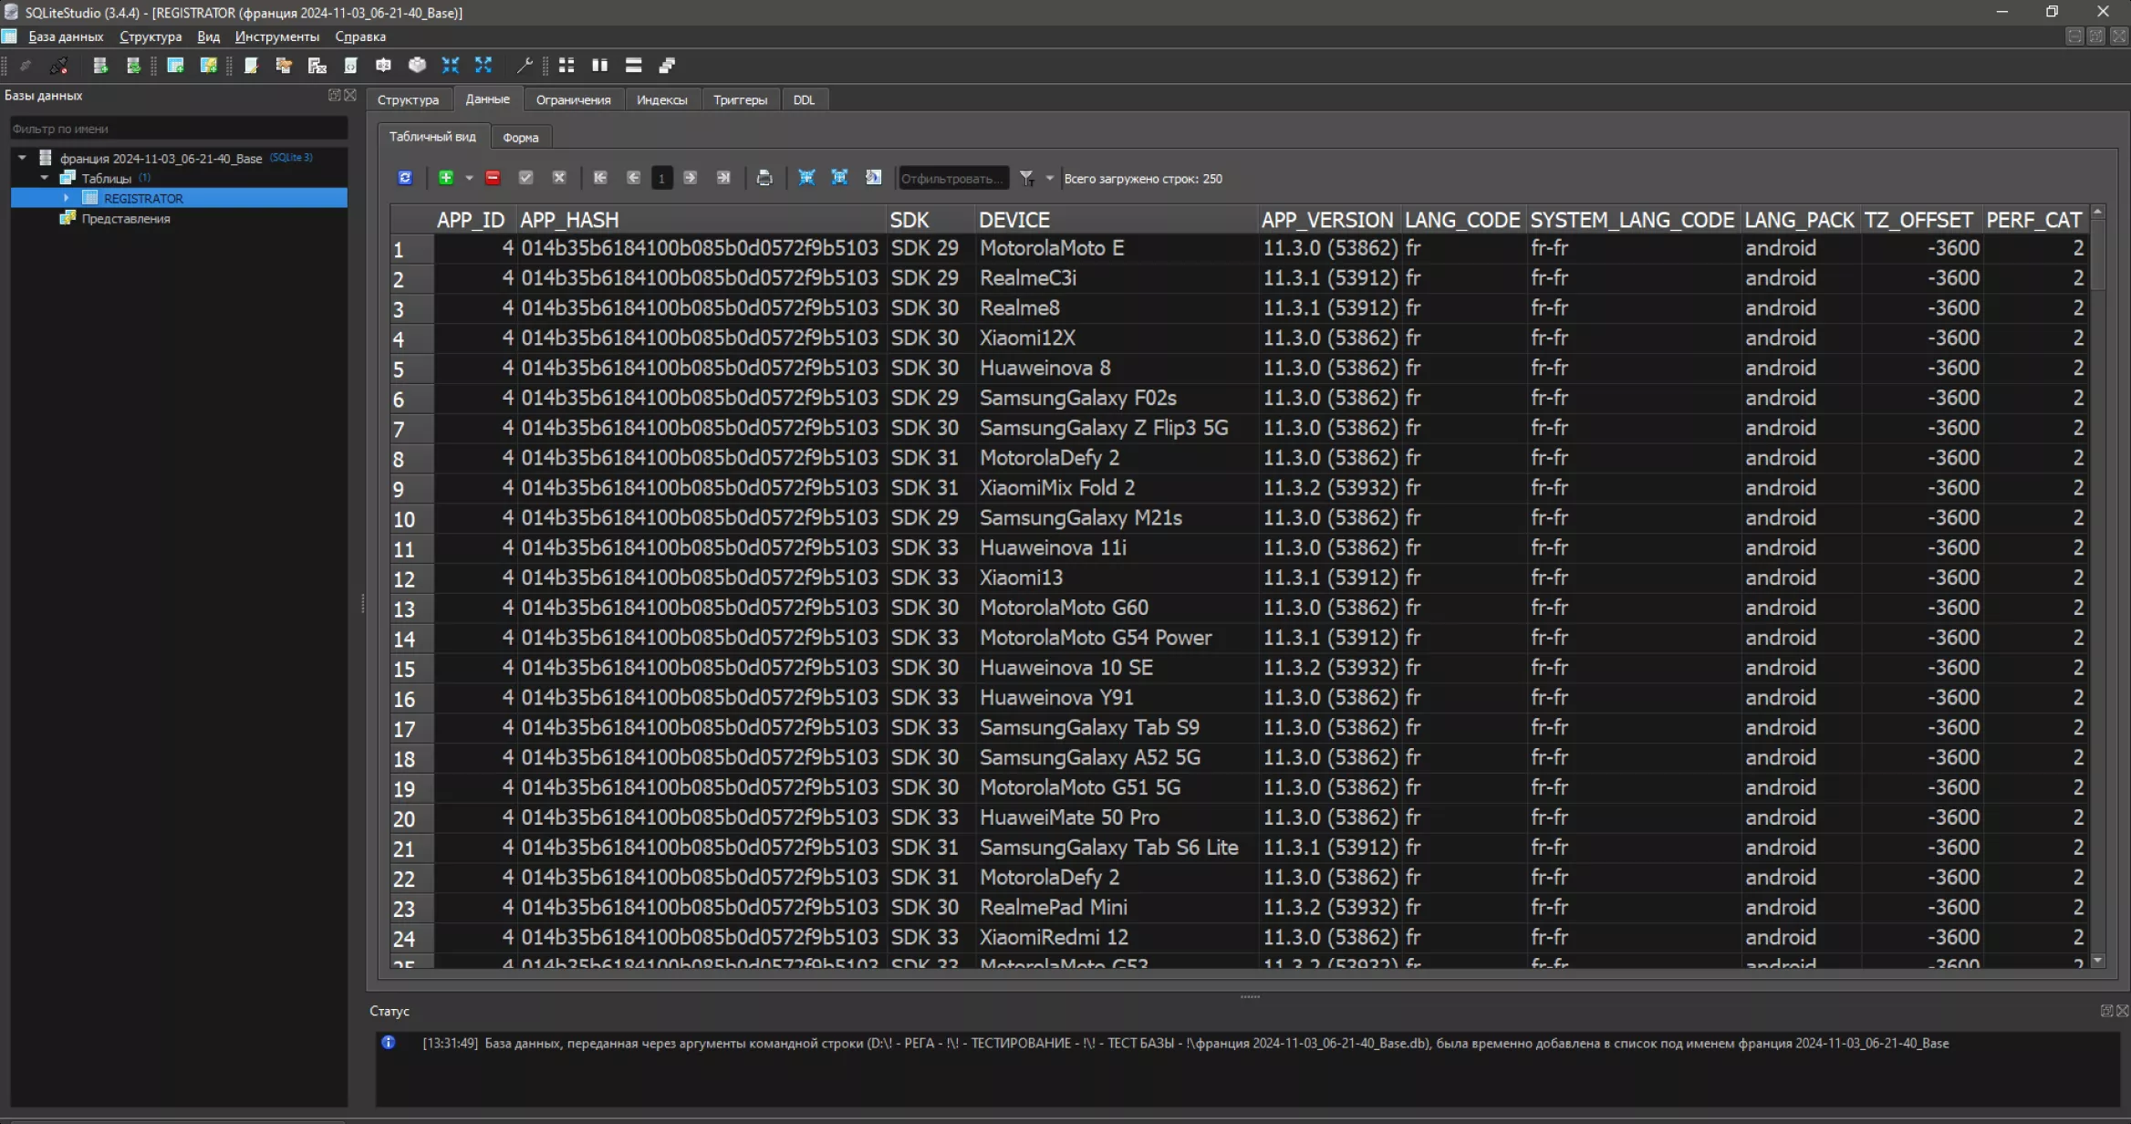Click the table icon with lightning bolt
Screen dimensions: 2131x1124
pos(209,65)
